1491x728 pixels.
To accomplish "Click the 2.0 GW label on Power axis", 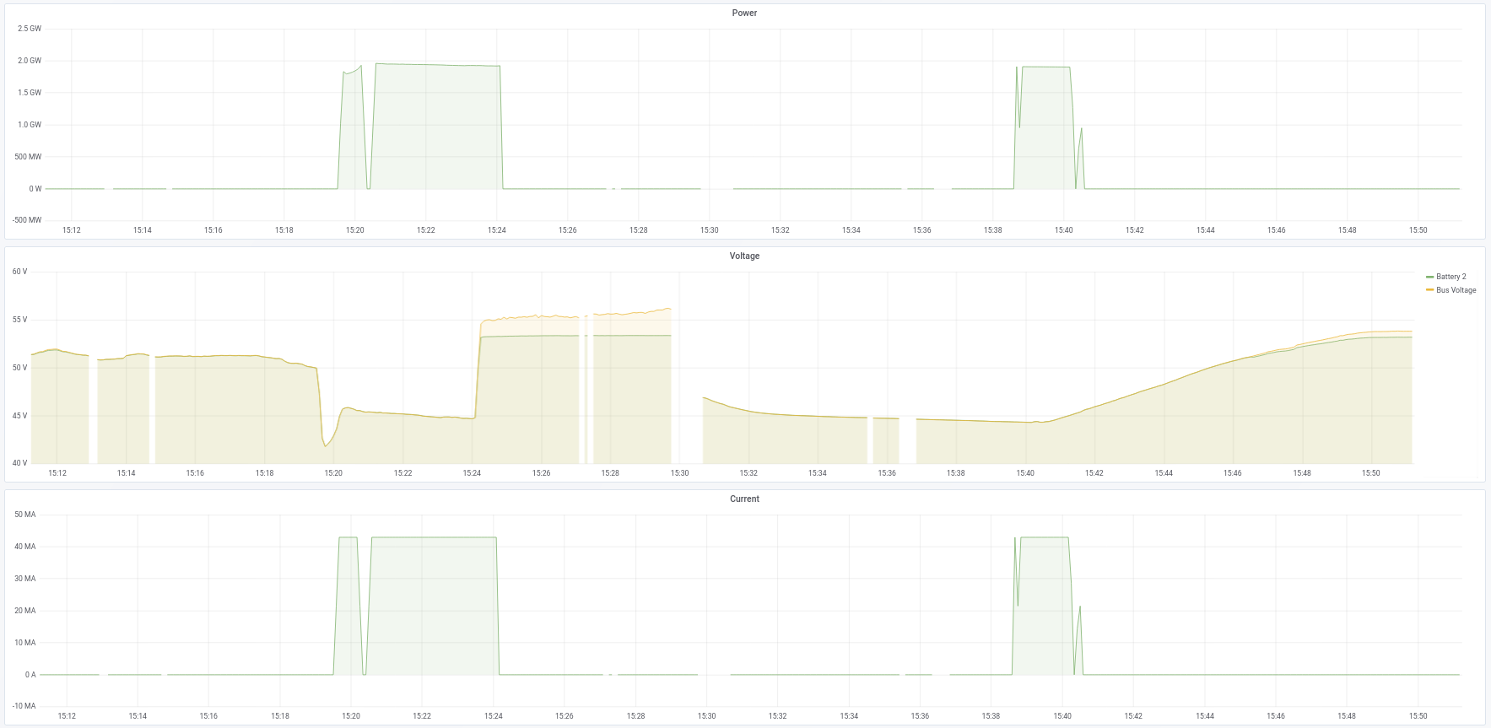I will (x=30, y=61).
